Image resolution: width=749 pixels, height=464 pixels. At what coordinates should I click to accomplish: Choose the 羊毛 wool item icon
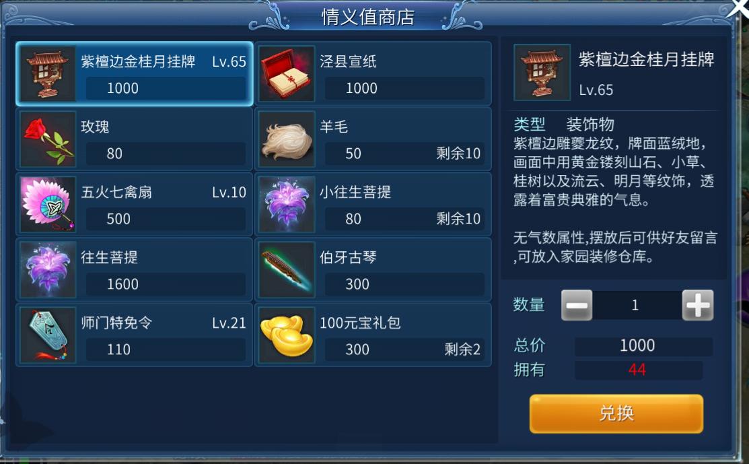coord(287,139)
